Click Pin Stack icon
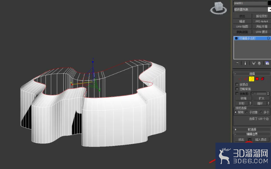This screenshot has width=271, height=169. [x=237, y=63]
